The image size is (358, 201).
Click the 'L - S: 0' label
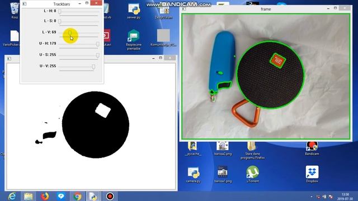50,21
